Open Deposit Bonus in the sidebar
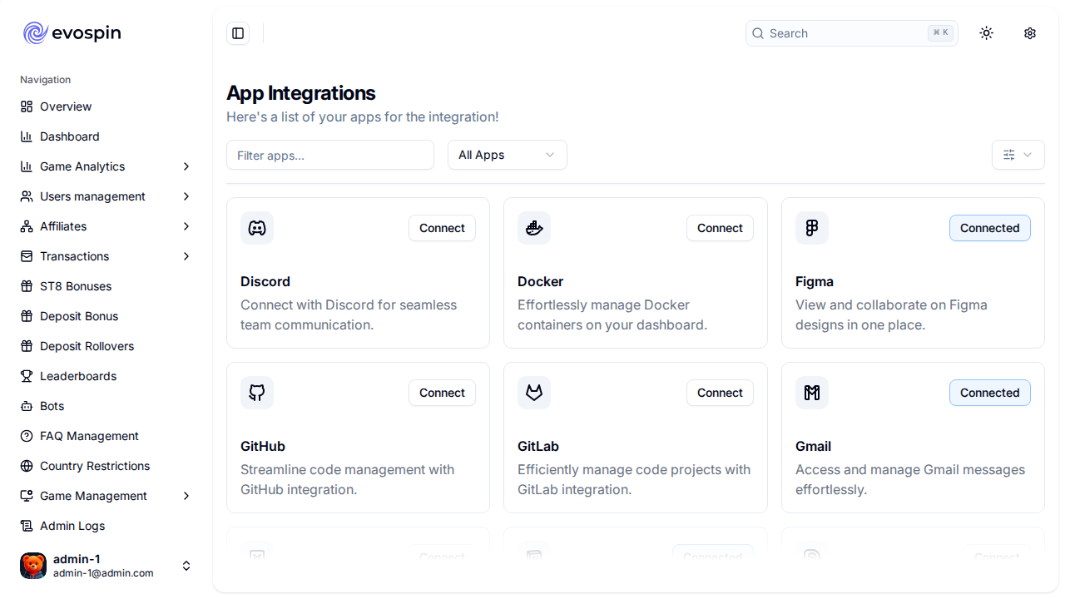Screen dimensions: 1065x599 (106, 316)
